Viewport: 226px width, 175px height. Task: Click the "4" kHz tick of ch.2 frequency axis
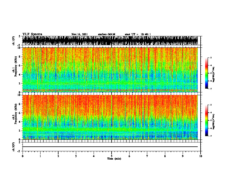(20, 122)
